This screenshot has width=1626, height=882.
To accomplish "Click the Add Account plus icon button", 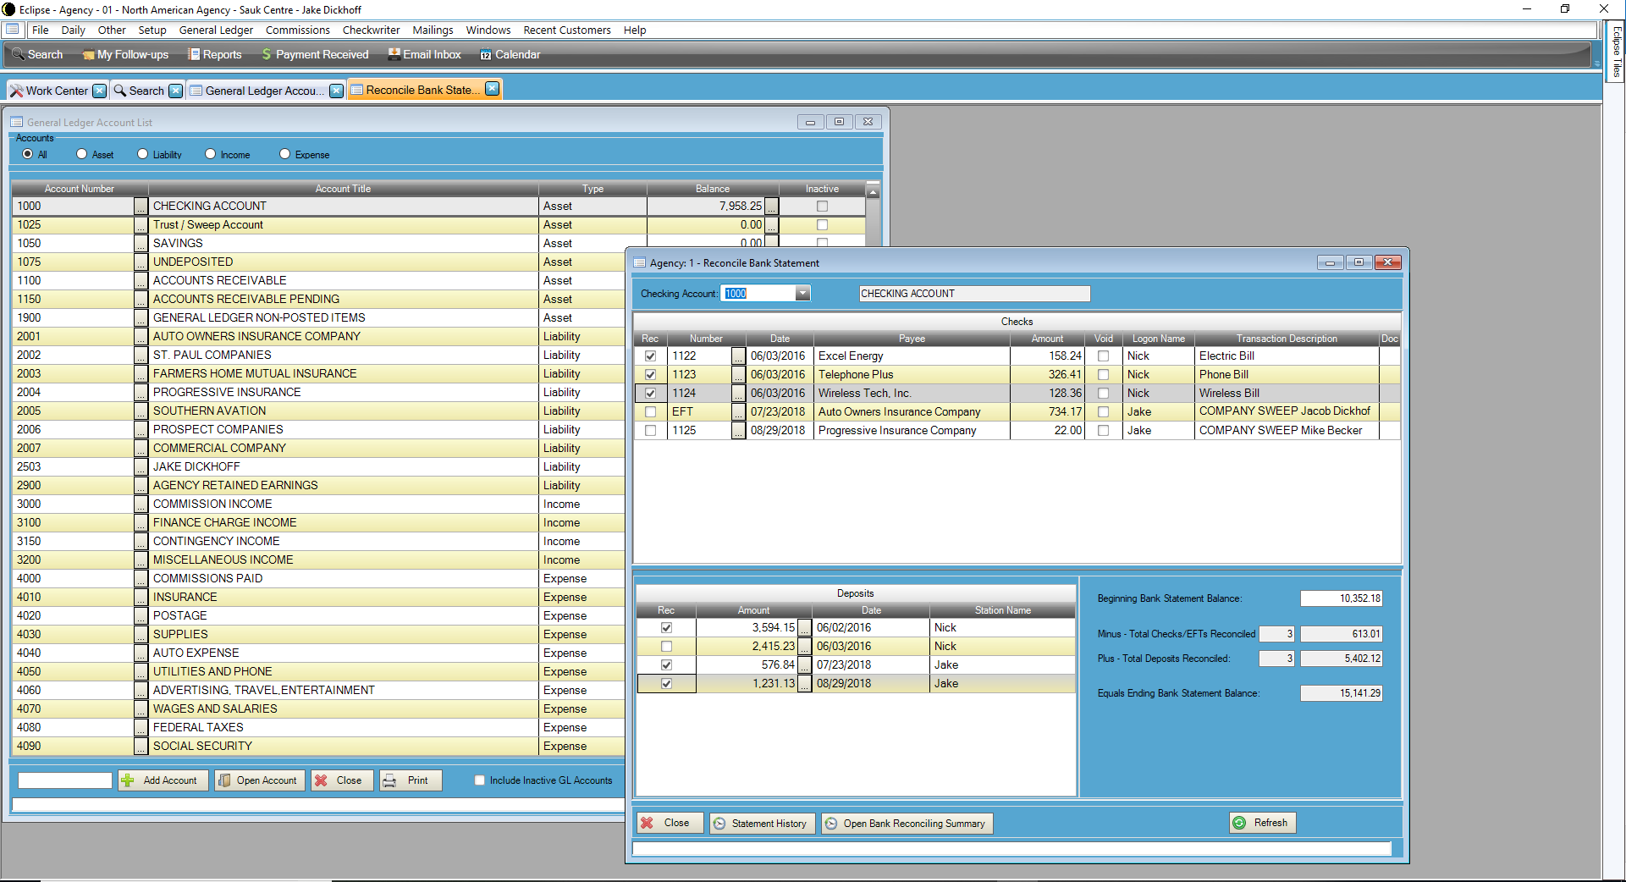I will point(163,780).
